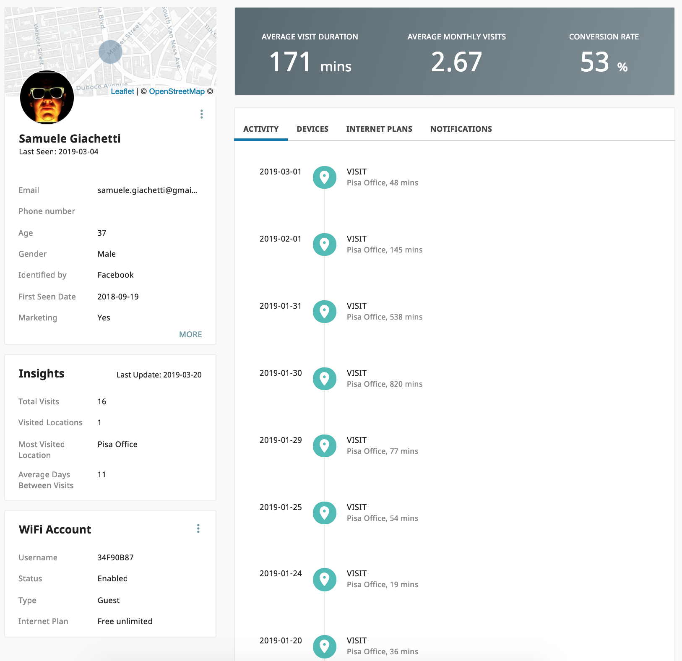Click the Conversion Rate 53 % value

click(x=604, y=62)
